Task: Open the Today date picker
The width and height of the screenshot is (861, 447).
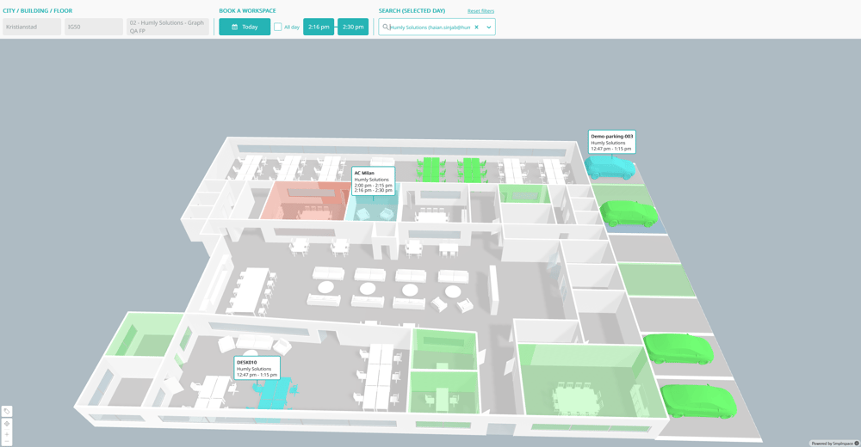Action: (x=245, y=27)
